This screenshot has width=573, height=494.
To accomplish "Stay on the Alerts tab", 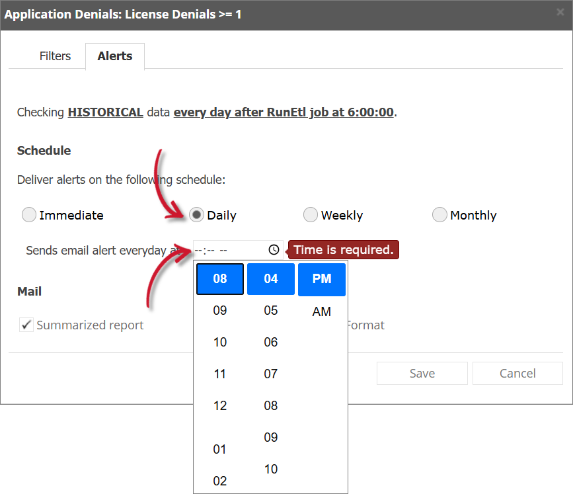I will pos(114,56).
